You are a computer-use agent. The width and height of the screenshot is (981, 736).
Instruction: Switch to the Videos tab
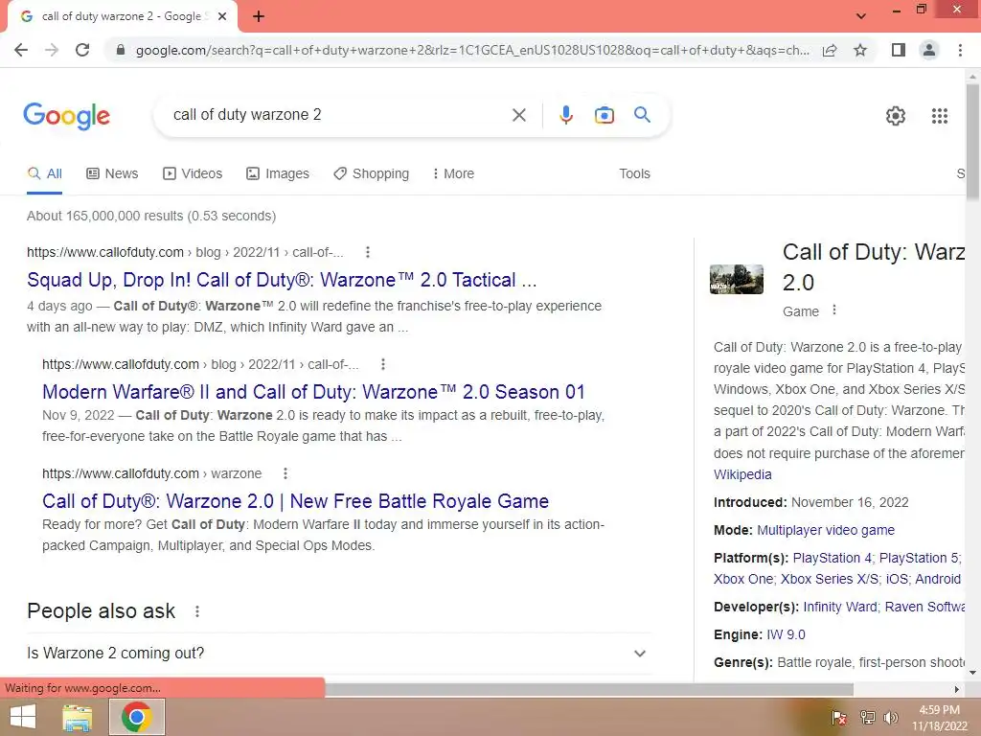pyautogui.click(x=193, y=174)
